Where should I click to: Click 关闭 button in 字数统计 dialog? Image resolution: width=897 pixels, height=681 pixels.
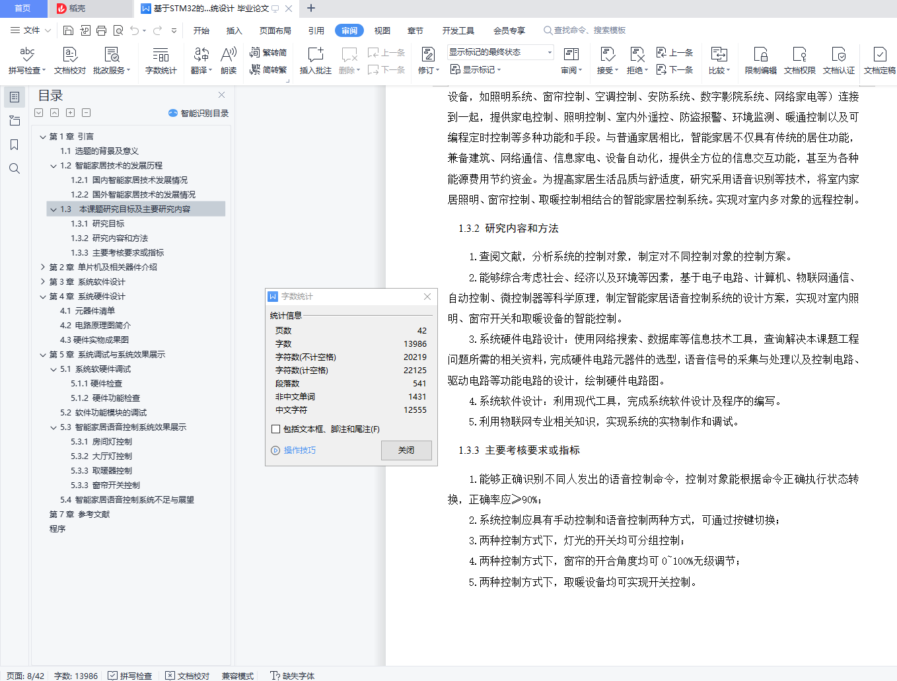click(406, 450)
